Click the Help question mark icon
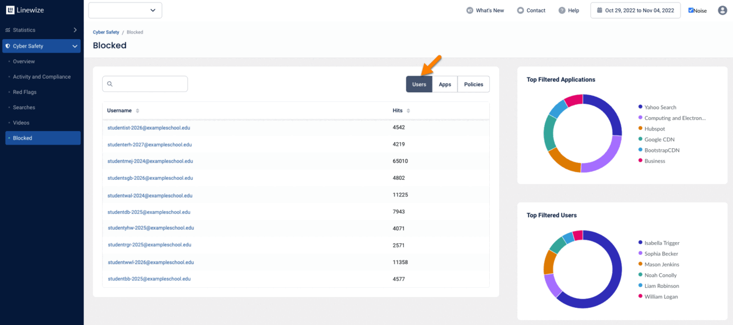 coord(561,10)
